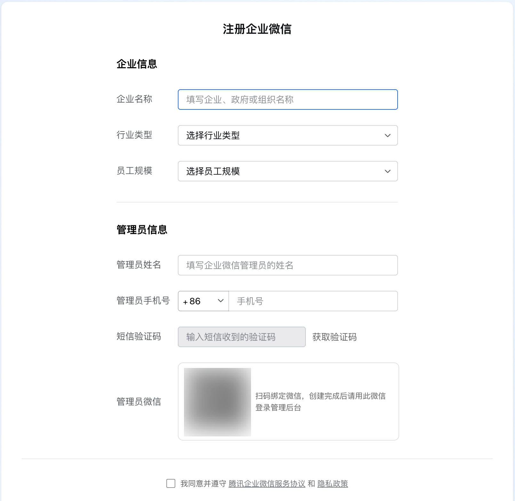Image resolution: width=515 pixels, height=501 pixels.
Task: Click the 管理员微信 field label
Action: (139, 402)
